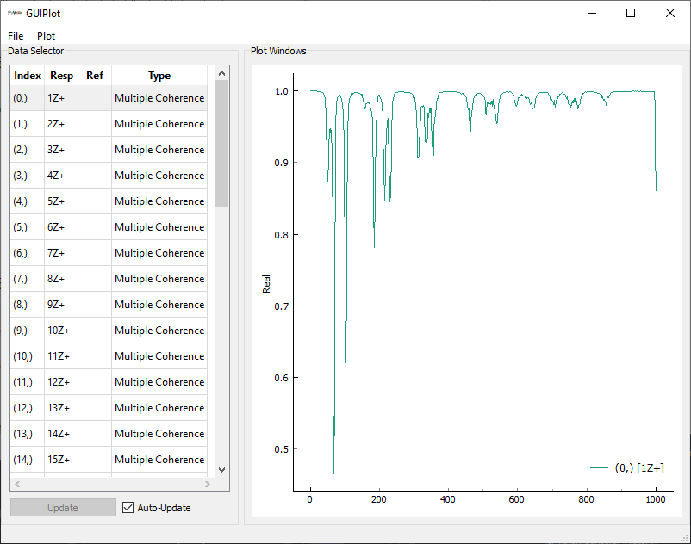Sort by the Resp column header
This screenshot has height=544, width=691.
61,76
